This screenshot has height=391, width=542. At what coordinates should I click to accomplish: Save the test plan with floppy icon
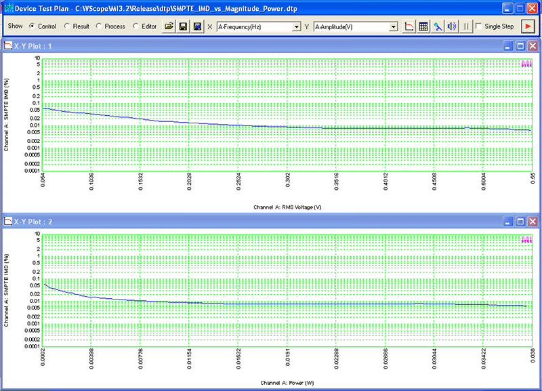[x=183, y=26]
